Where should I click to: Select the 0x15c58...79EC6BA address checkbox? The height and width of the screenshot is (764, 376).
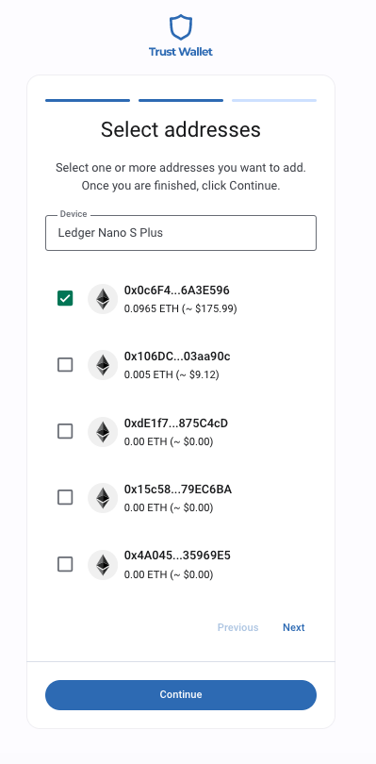[x=65, y=497]
